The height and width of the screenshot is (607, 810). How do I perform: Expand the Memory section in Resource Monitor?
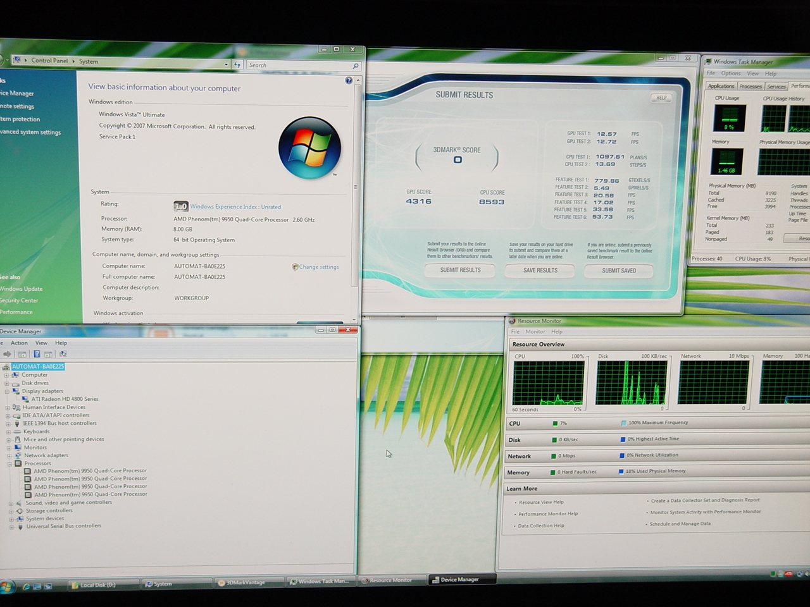point(658,472)
